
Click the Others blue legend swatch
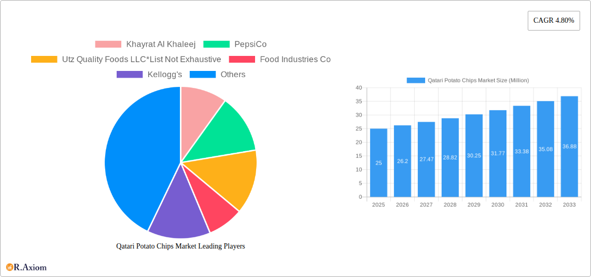(203, 75)
